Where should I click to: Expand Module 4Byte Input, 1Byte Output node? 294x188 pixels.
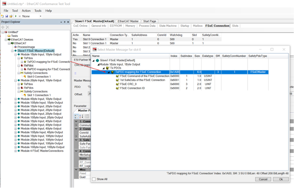[16, 99]
